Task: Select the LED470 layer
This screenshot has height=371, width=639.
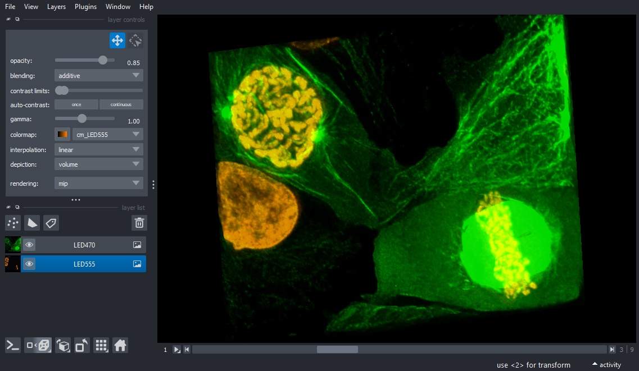Action: coord(84,245)
